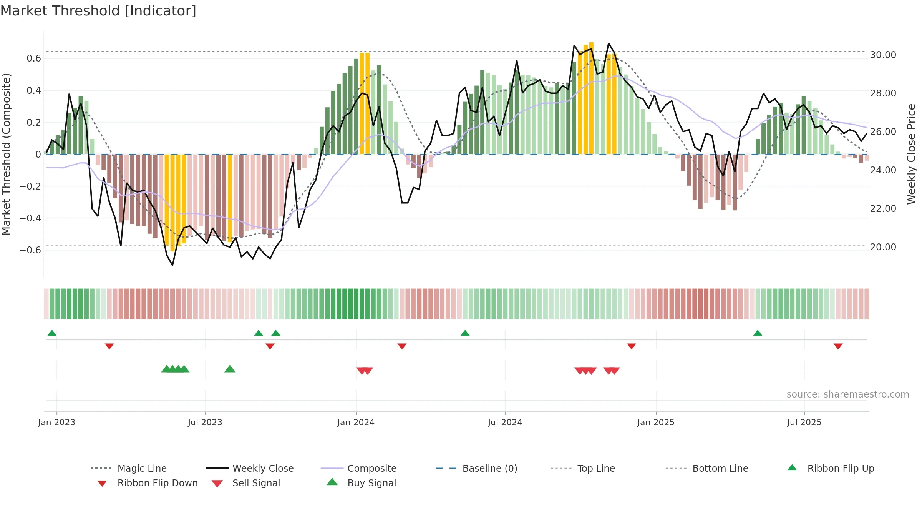Click the green Buy Signal legend triangle

(x=332, y=482)
